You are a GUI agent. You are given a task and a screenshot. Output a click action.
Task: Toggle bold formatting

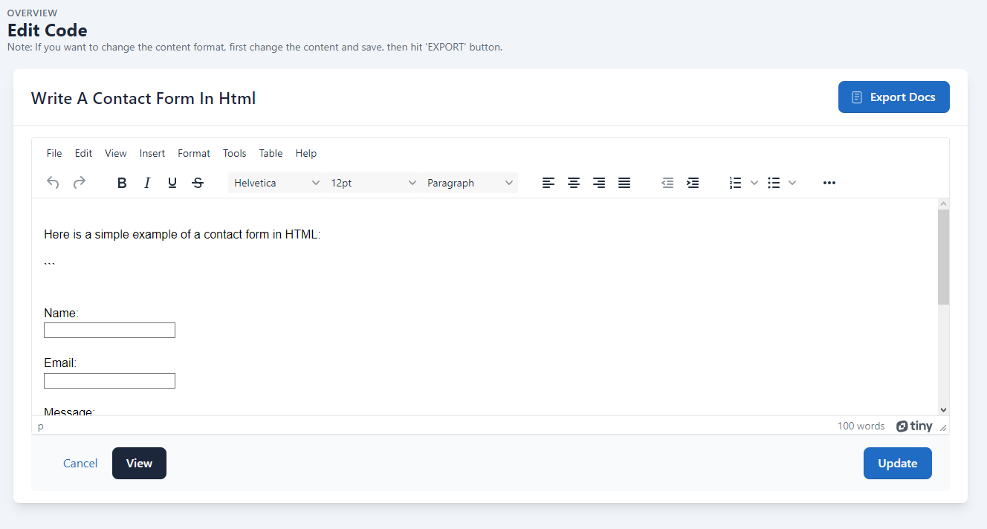click(x=122, y=183)
